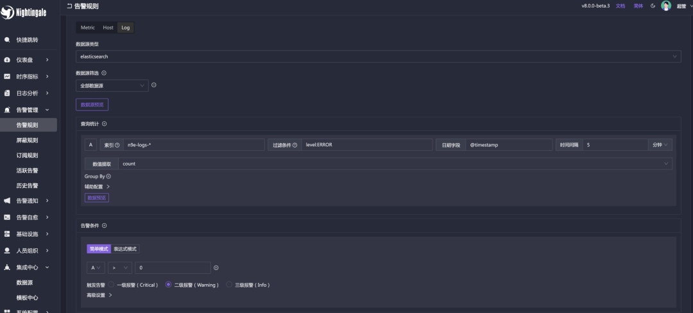Open 订阅规则 in the sidebar

[x=28, y=155]
